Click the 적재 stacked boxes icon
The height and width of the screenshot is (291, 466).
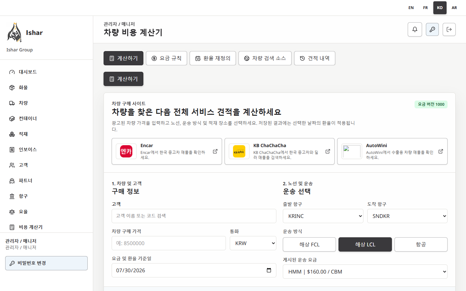pos(12,134)
